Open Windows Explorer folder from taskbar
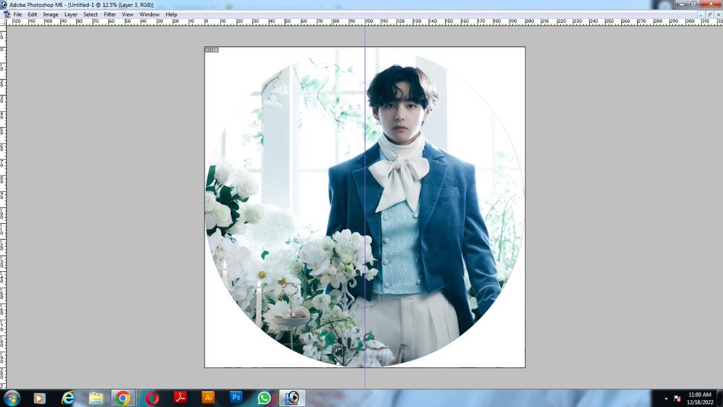Screen dimensions: 723x407 coord(96,398)
